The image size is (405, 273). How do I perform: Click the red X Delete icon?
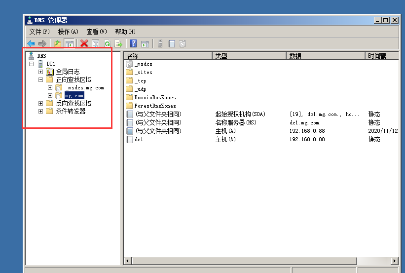(x=84, y=43)
